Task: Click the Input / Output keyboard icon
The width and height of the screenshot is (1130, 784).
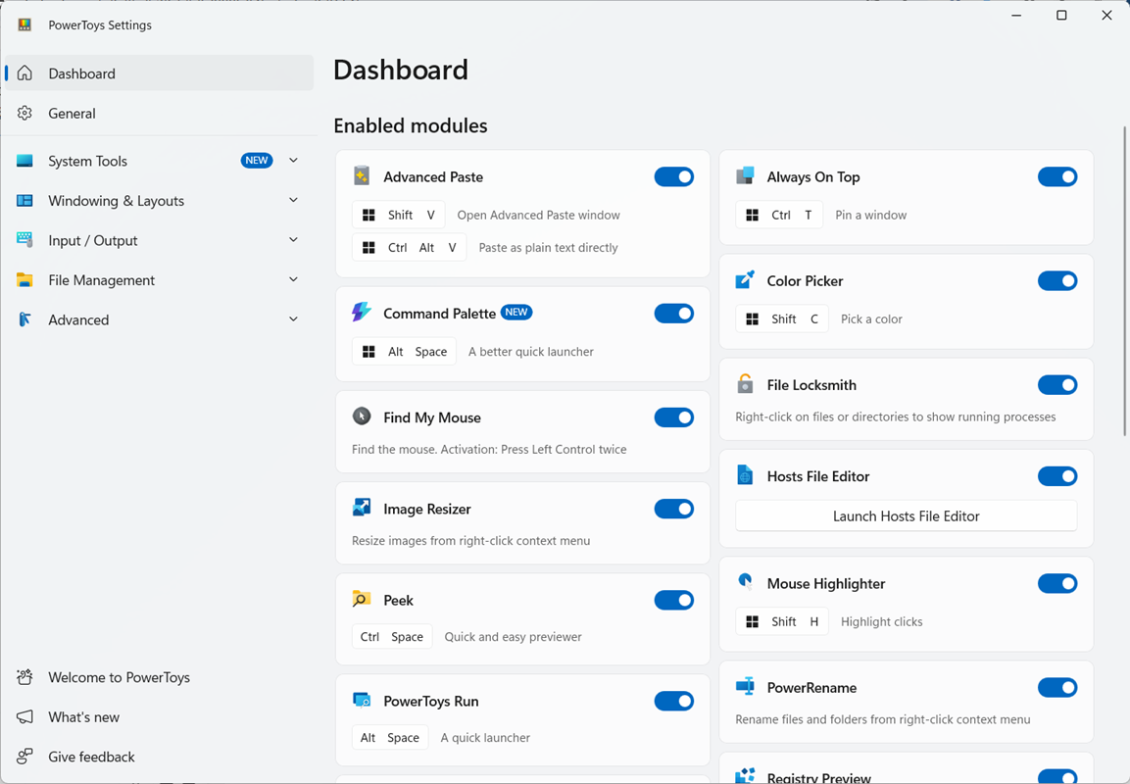Action: pos(25,240)
